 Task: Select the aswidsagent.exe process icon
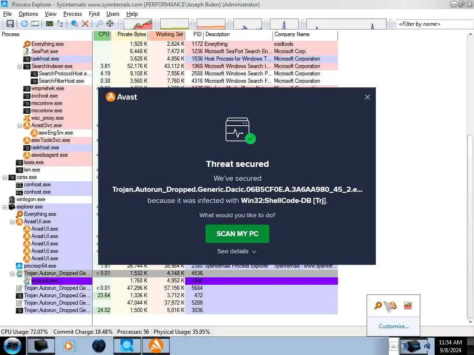[27, 155]
